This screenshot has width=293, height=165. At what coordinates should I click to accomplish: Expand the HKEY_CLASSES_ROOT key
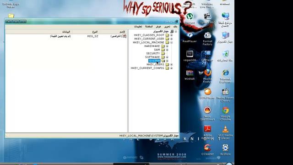point(171,35)
